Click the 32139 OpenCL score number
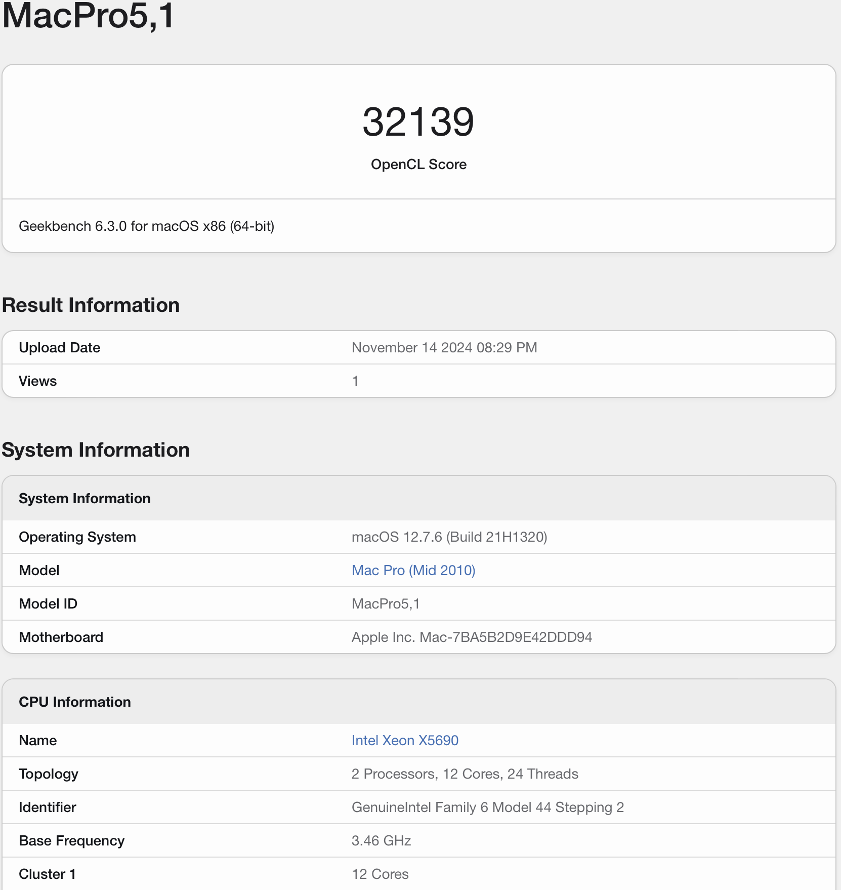This screenshot has height=890, width=841. [x=418, y=122]
